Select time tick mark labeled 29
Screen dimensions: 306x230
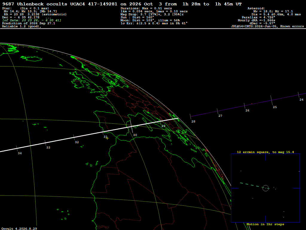160,120
